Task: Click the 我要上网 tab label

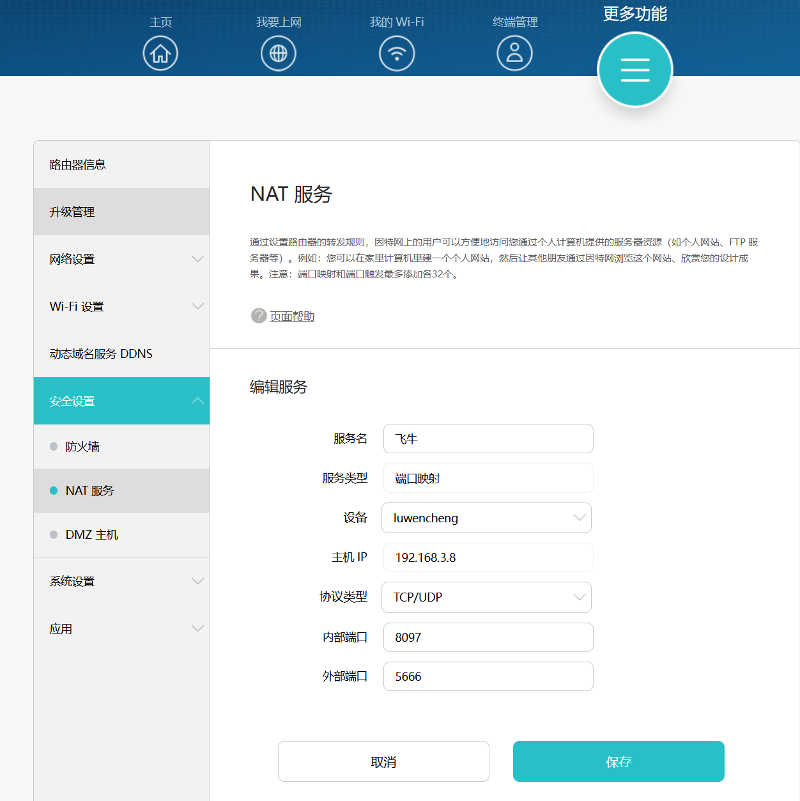Action: pos(279,22)
